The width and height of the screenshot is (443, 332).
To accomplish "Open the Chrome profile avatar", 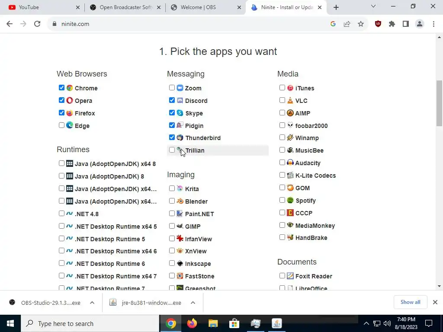I will (x=420, y=24).
